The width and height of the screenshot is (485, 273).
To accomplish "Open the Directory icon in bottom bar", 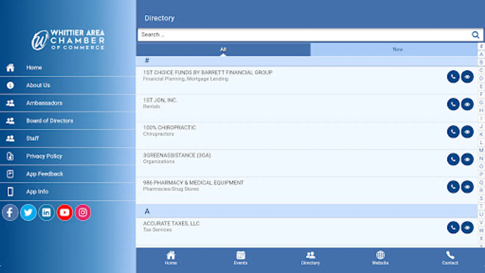I will 310,256.
